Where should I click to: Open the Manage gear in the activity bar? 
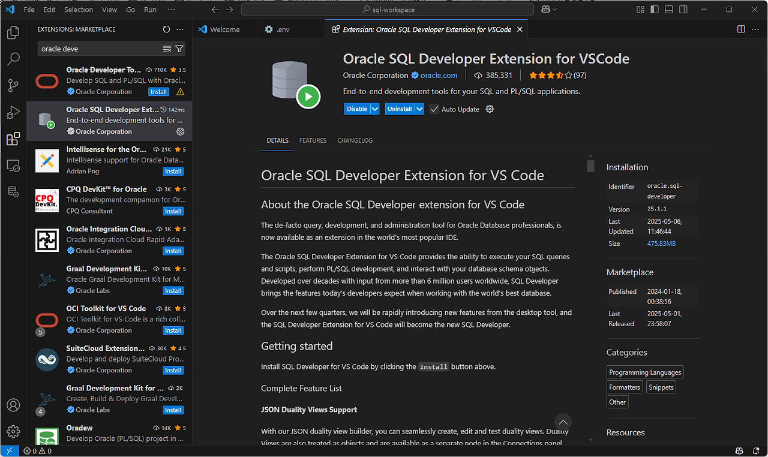[x=13, y=432]
